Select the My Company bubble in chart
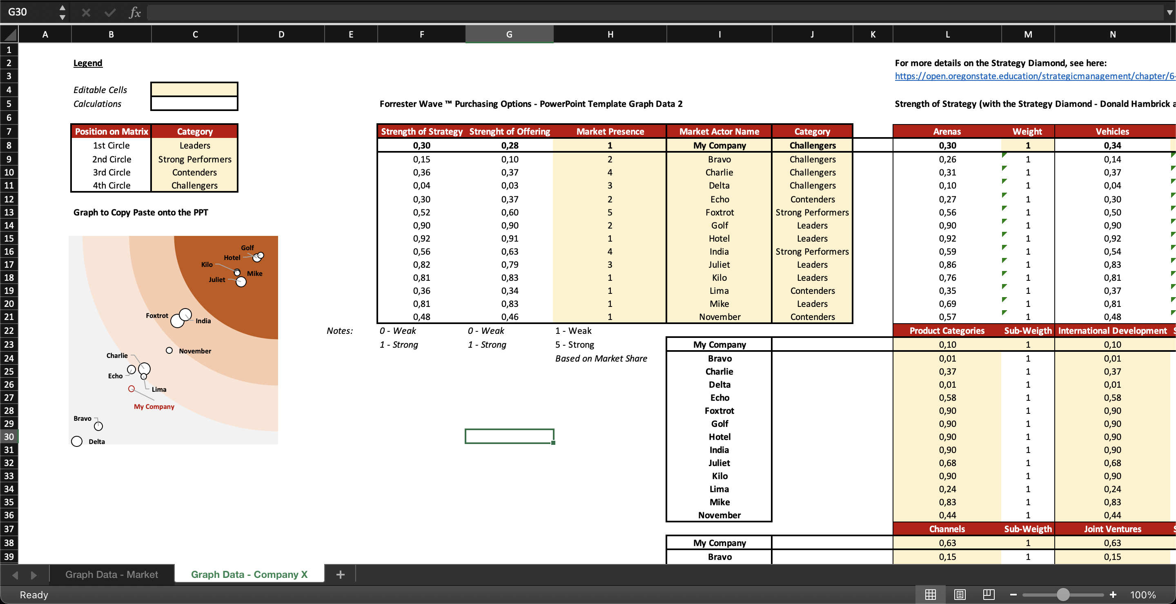The height and width of the screenshot is (604, 1176). [131, 389]
